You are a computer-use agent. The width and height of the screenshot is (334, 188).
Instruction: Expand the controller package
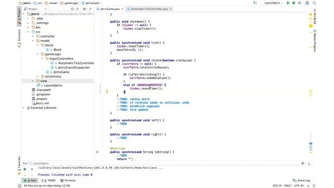click(33, 37)
